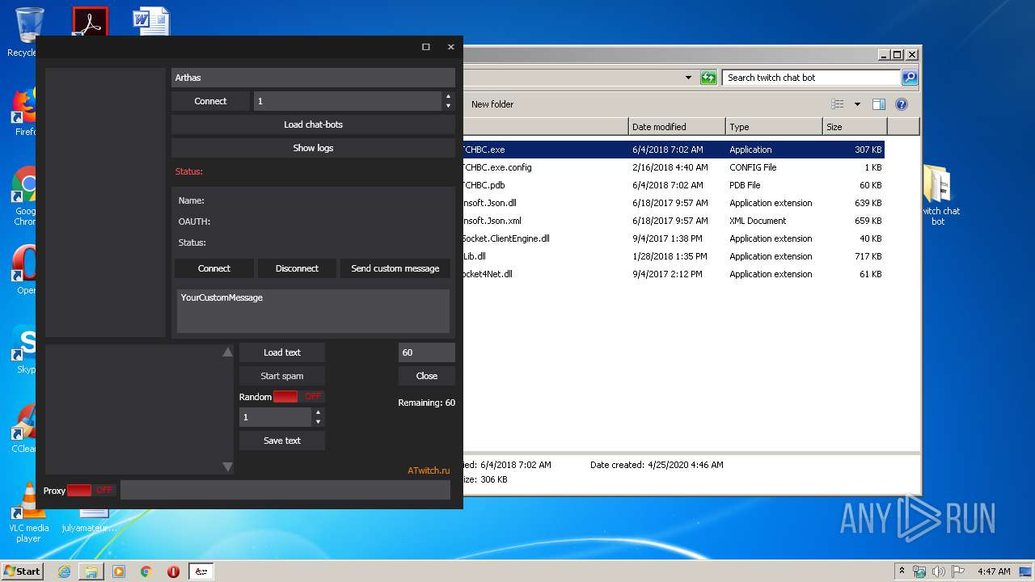Open the ATwitch.ru link

point(429,470)
